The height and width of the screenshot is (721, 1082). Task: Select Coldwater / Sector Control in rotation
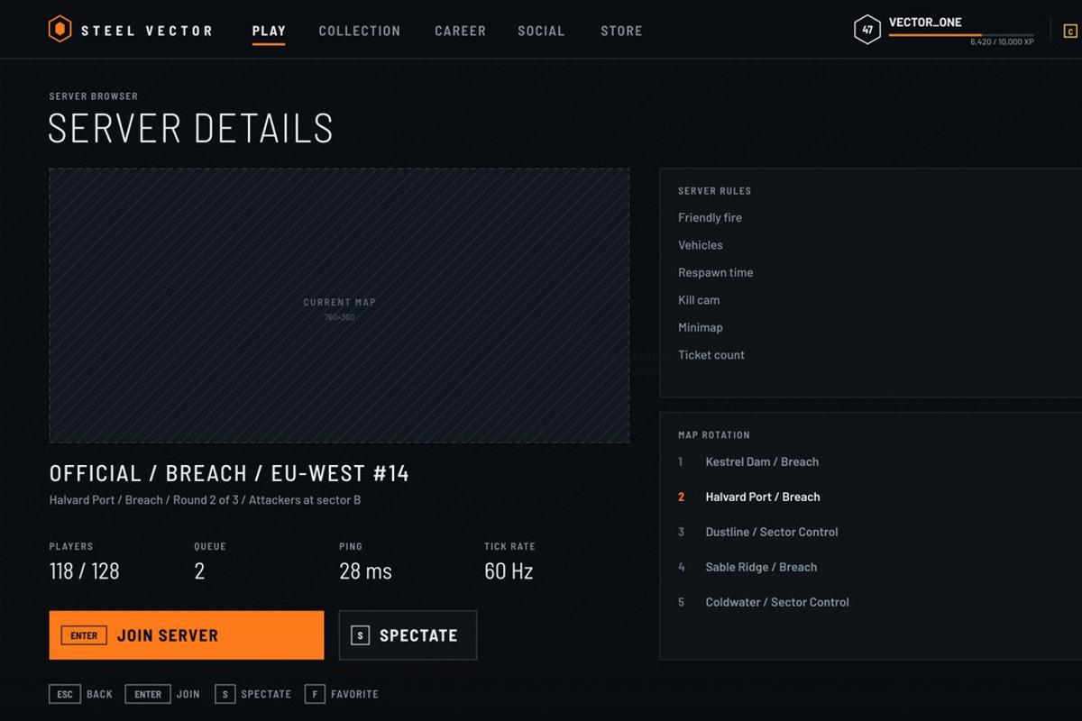tap(776, 602)
